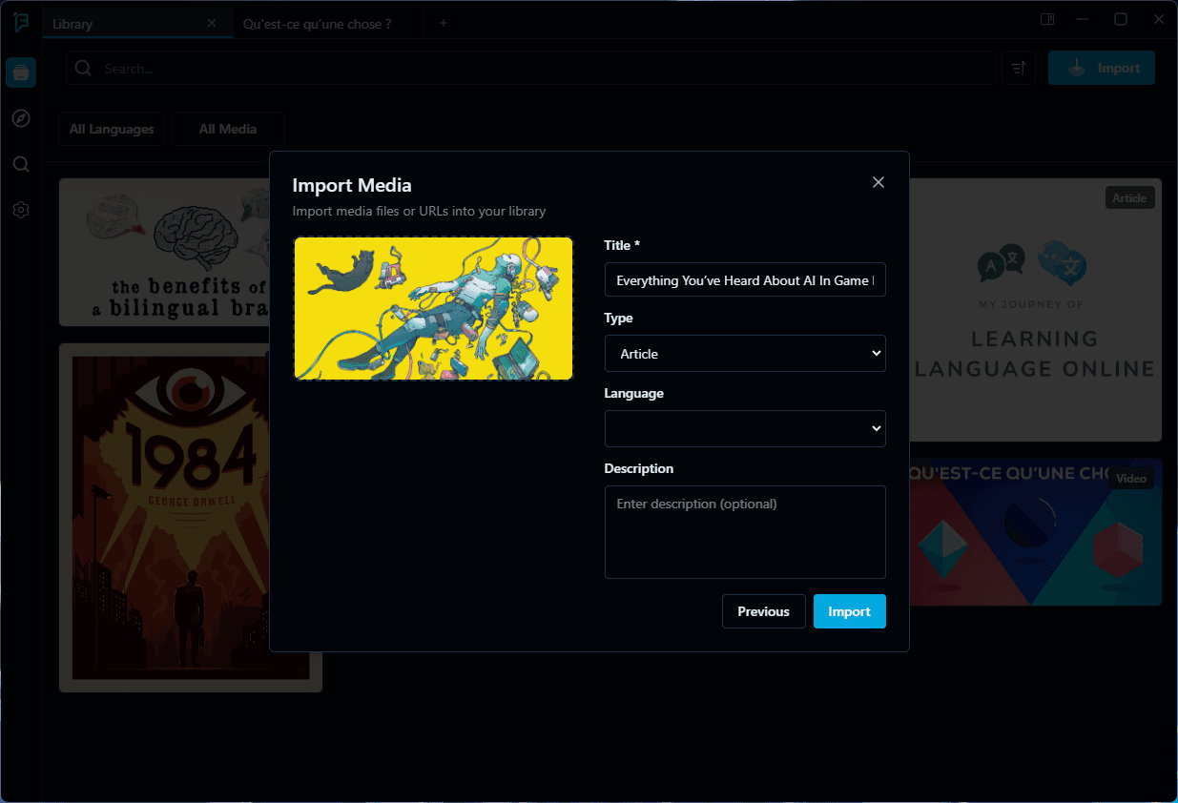
Task: Go back with the Previous button
Action: (764, 611)
